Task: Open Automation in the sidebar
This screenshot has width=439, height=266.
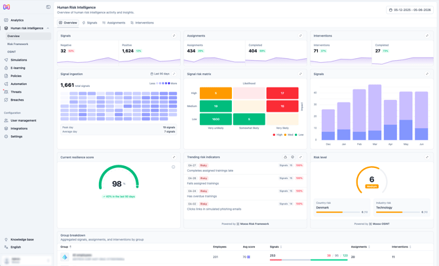Action: click(x=18, y=84)
